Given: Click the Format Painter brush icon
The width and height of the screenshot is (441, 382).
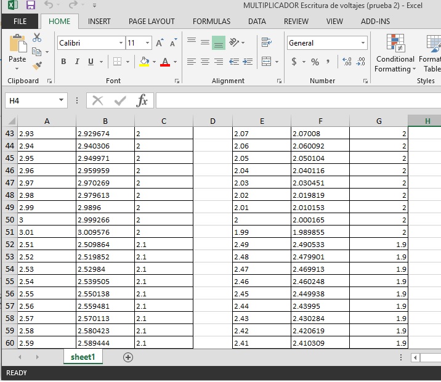Looking at the screenshot, I should pyautogui.click(x=38, y=65).
